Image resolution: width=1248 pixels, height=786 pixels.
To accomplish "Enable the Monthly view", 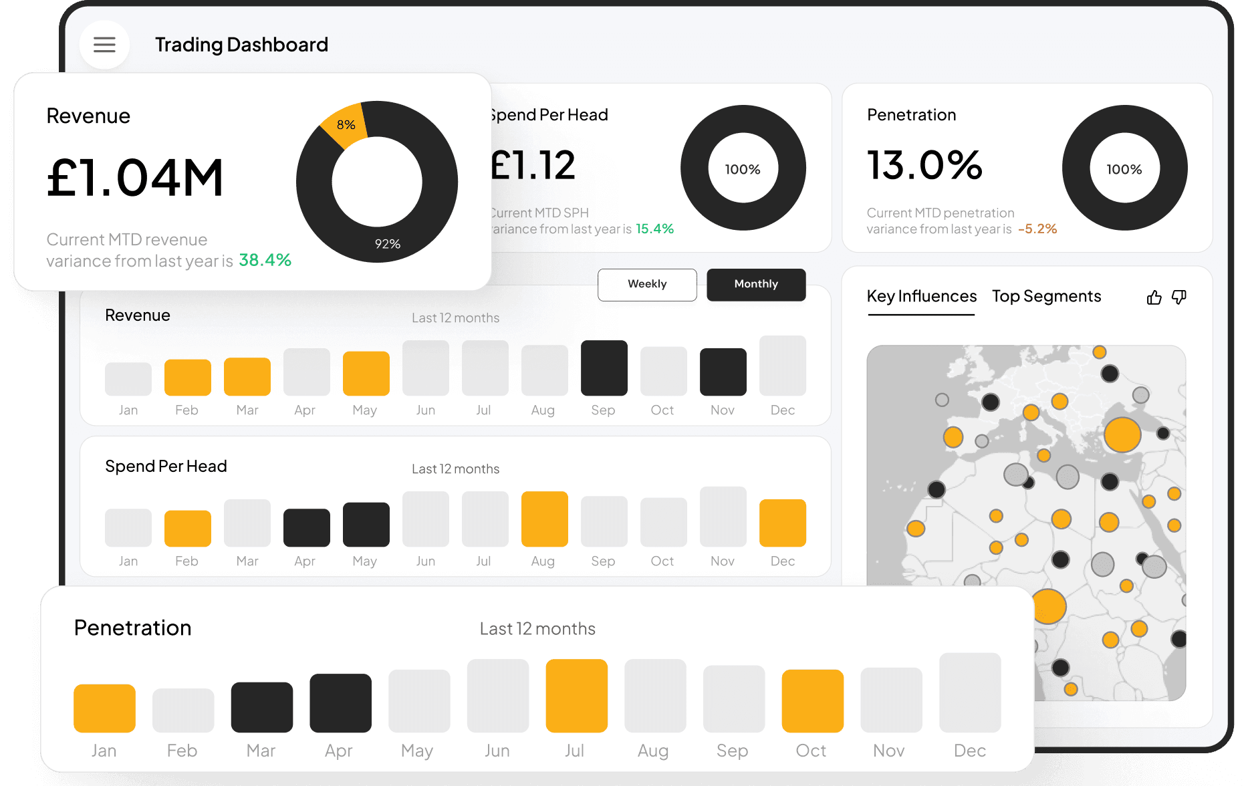I will click(755, 284).
